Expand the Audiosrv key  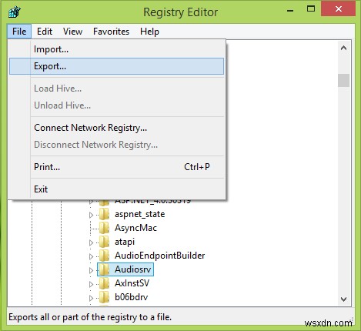click(91, 270)
